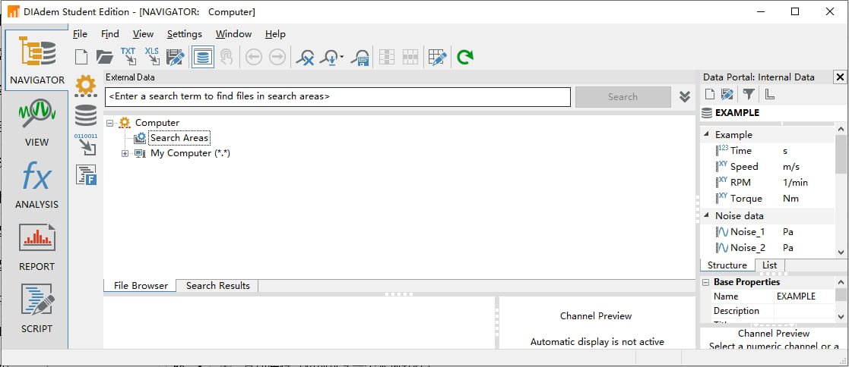The height and width of the screenshot is (367, 849).
Task: Collapse the Base Properties section
Action: point(705,282)
